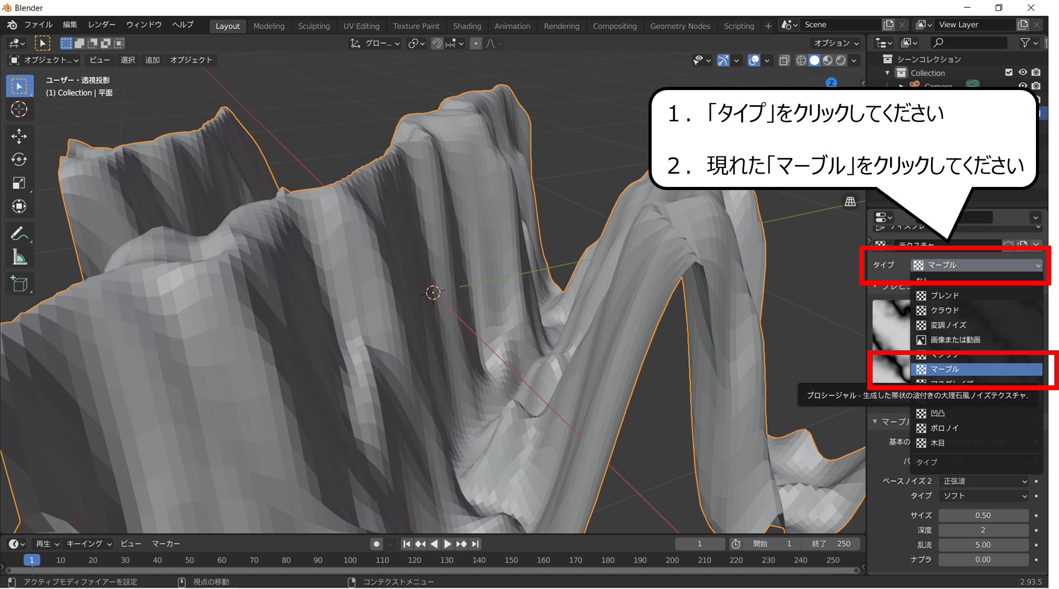Open the viewport shading options arrow
The width and height of the screenshot is (1059, 589).
point(854,60)
